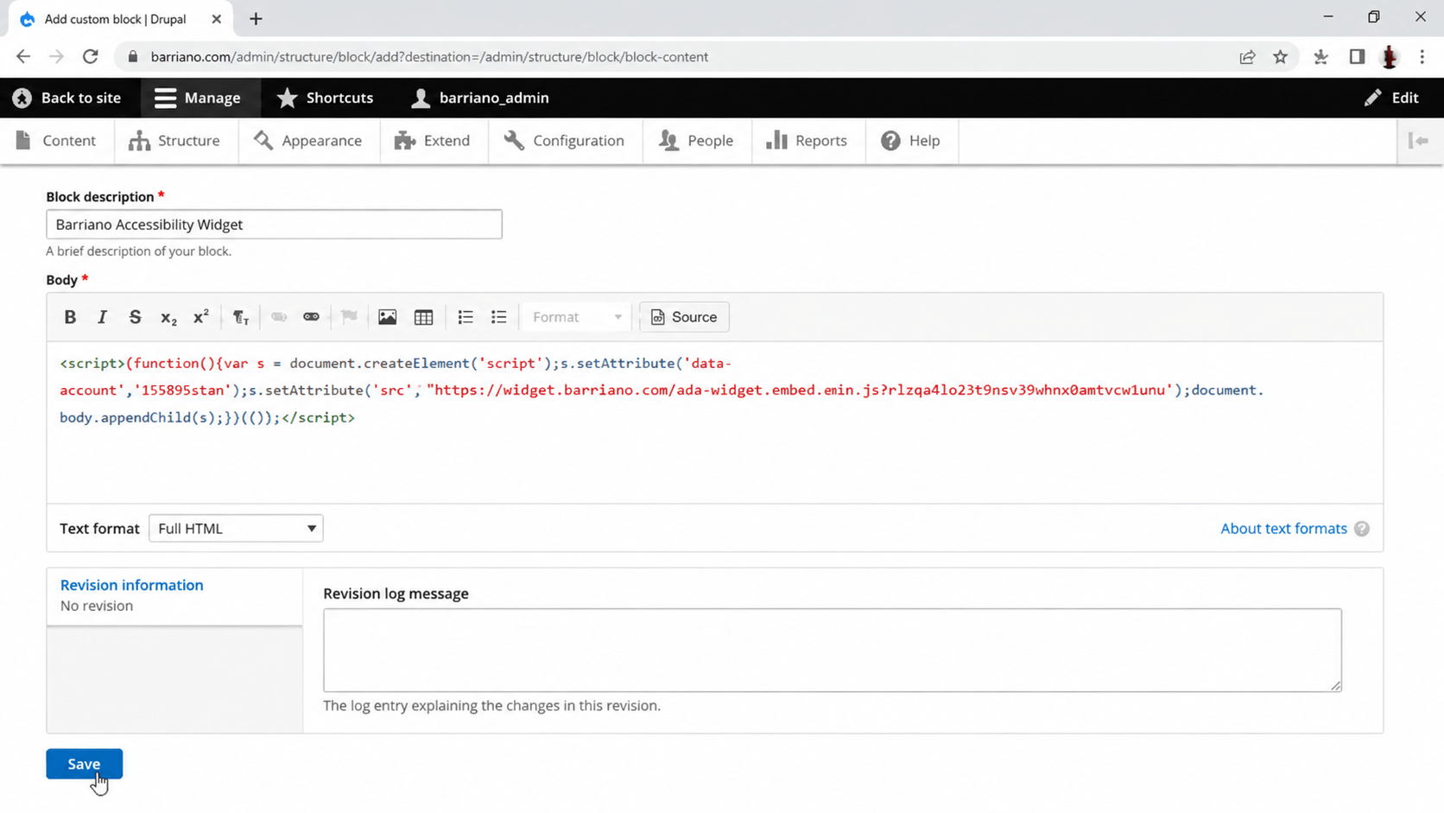Image resolution: width=1444 pixels, height=813 pixels.
Task: Open the Help admin menu
Action: pyautogui.click(x=911, y=141)
